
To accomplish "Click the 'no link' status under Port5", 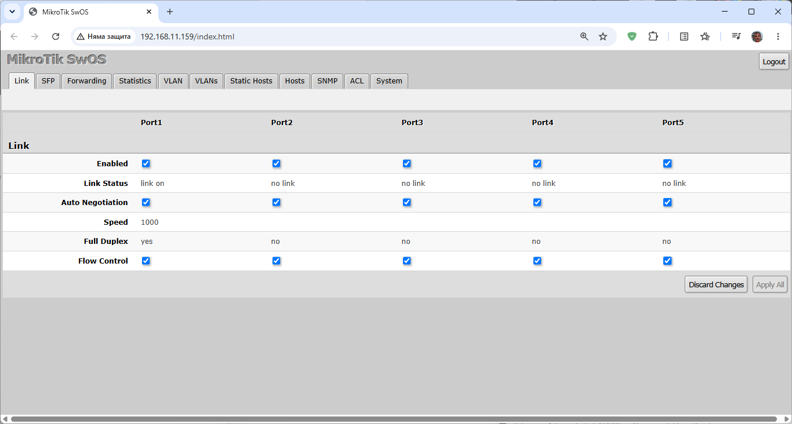I will click(674, 183).
